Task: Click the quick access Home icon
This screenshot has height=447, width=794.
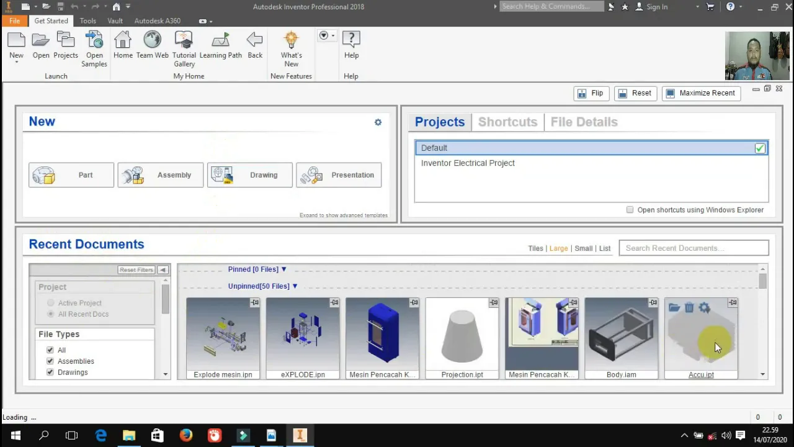Action: [116, 7]
